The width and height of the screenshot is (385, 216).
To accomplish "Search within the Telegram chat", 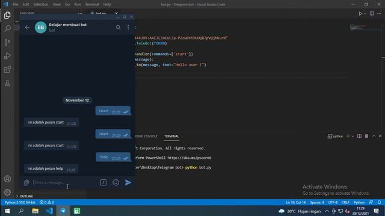I will point(118,28).
